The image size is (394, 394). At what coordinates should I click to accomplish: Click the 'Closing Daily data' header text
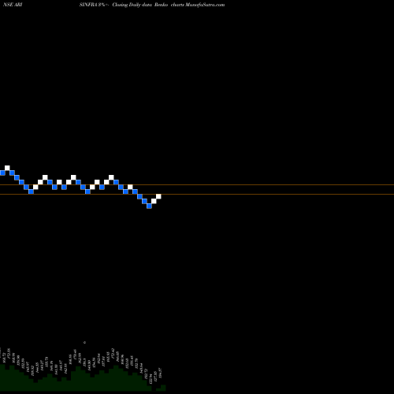(132, 5)
